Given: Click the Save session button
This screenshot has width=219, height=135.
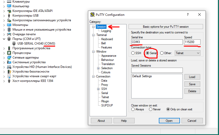Looking at the screenshot, I should [192, 84].
